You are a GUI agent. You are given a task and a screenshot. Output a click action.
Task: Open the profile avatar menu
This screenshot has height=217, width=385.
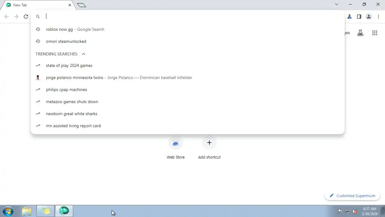coord(369,17)
